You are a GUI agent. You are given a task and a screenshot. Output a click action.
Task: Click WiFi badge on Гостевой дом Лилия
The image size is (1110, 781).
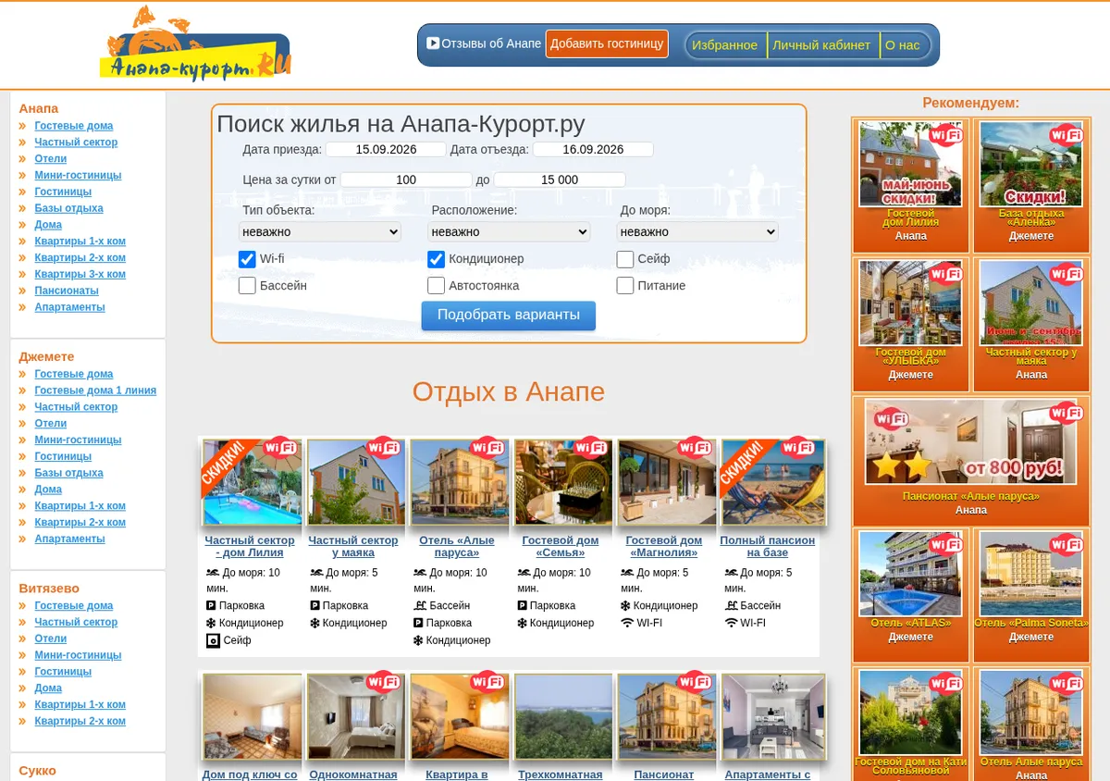coord(945,136)
